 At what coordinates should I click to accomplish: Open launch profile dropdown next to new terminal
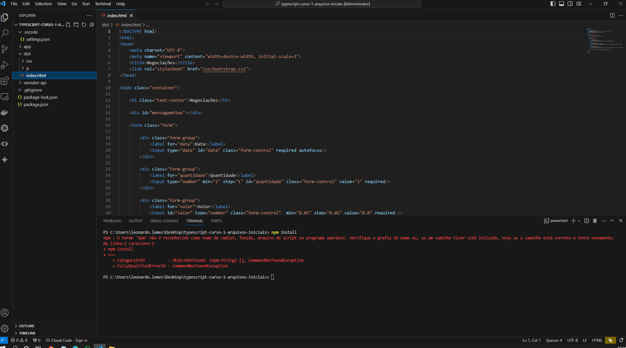[x=579, y=221]
